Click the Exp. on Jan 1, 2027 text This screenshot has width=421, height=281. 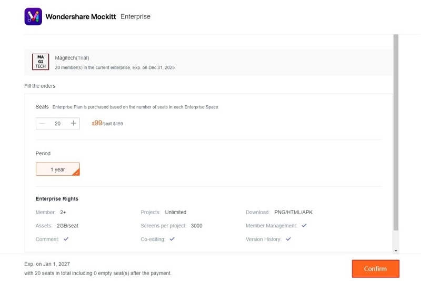click(47, 264)
